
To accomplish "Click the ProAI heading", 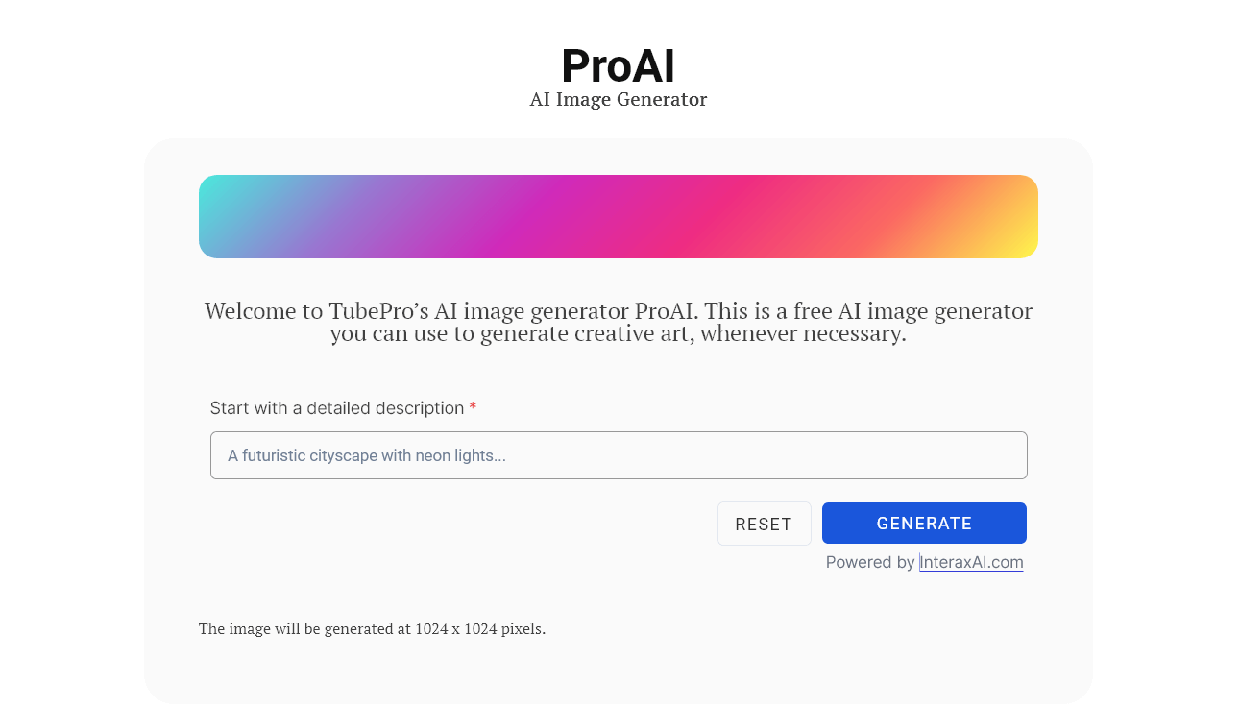I will coord(618,66).
